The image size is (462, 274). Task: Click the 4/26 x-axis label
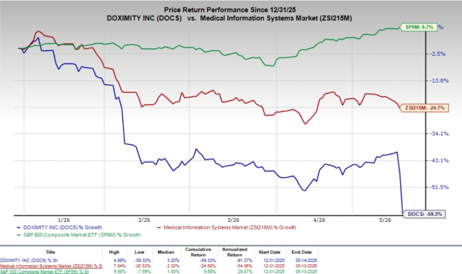(319, 220)
